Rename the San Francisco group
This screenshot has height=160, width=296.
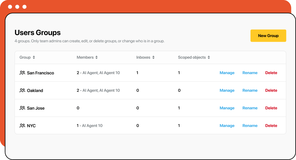tap(250, 73)
